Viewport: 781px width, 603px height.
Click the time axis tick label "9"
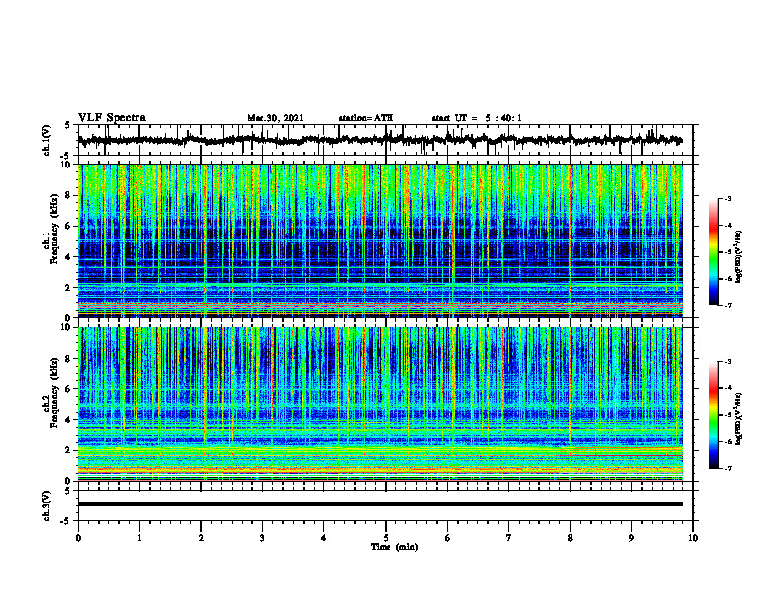click(631, 538)
